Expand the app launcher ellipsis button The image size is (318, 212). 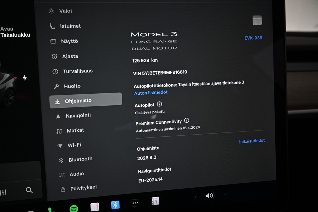[135, 202]
